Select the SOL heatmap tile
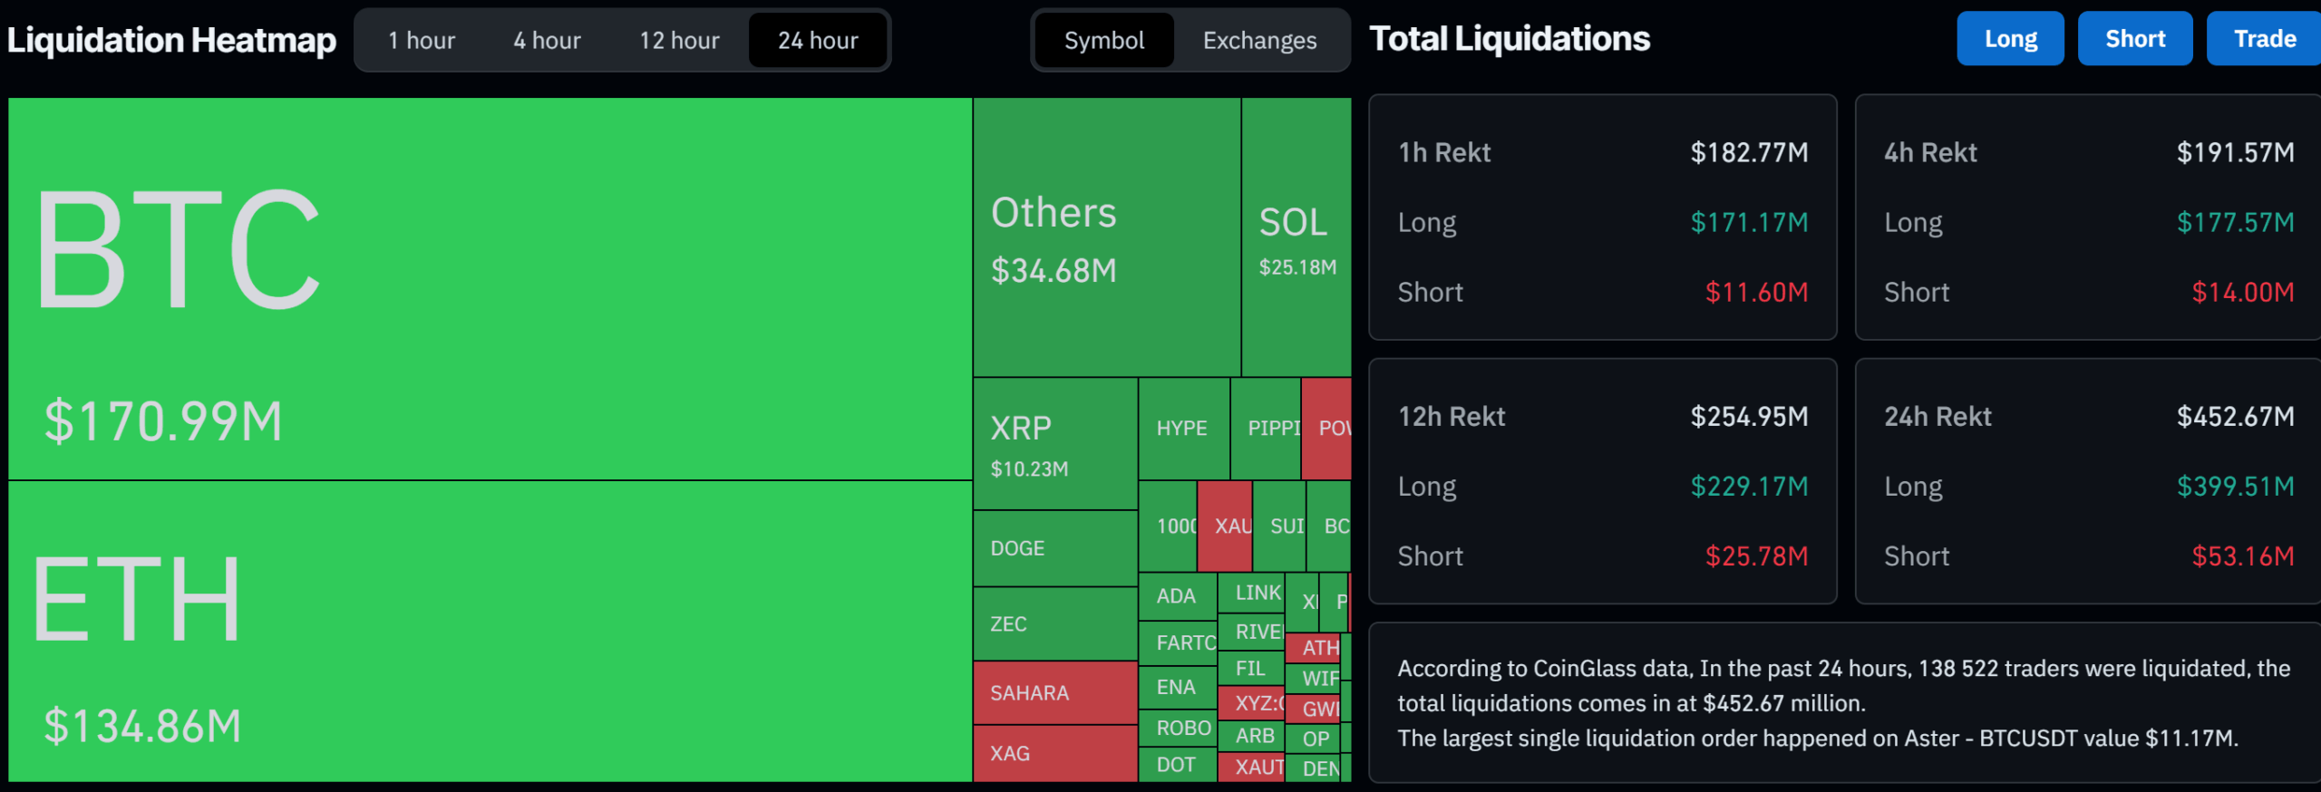The width and height of the screenshot is (2321, 792). click(x=1296, y=237)
